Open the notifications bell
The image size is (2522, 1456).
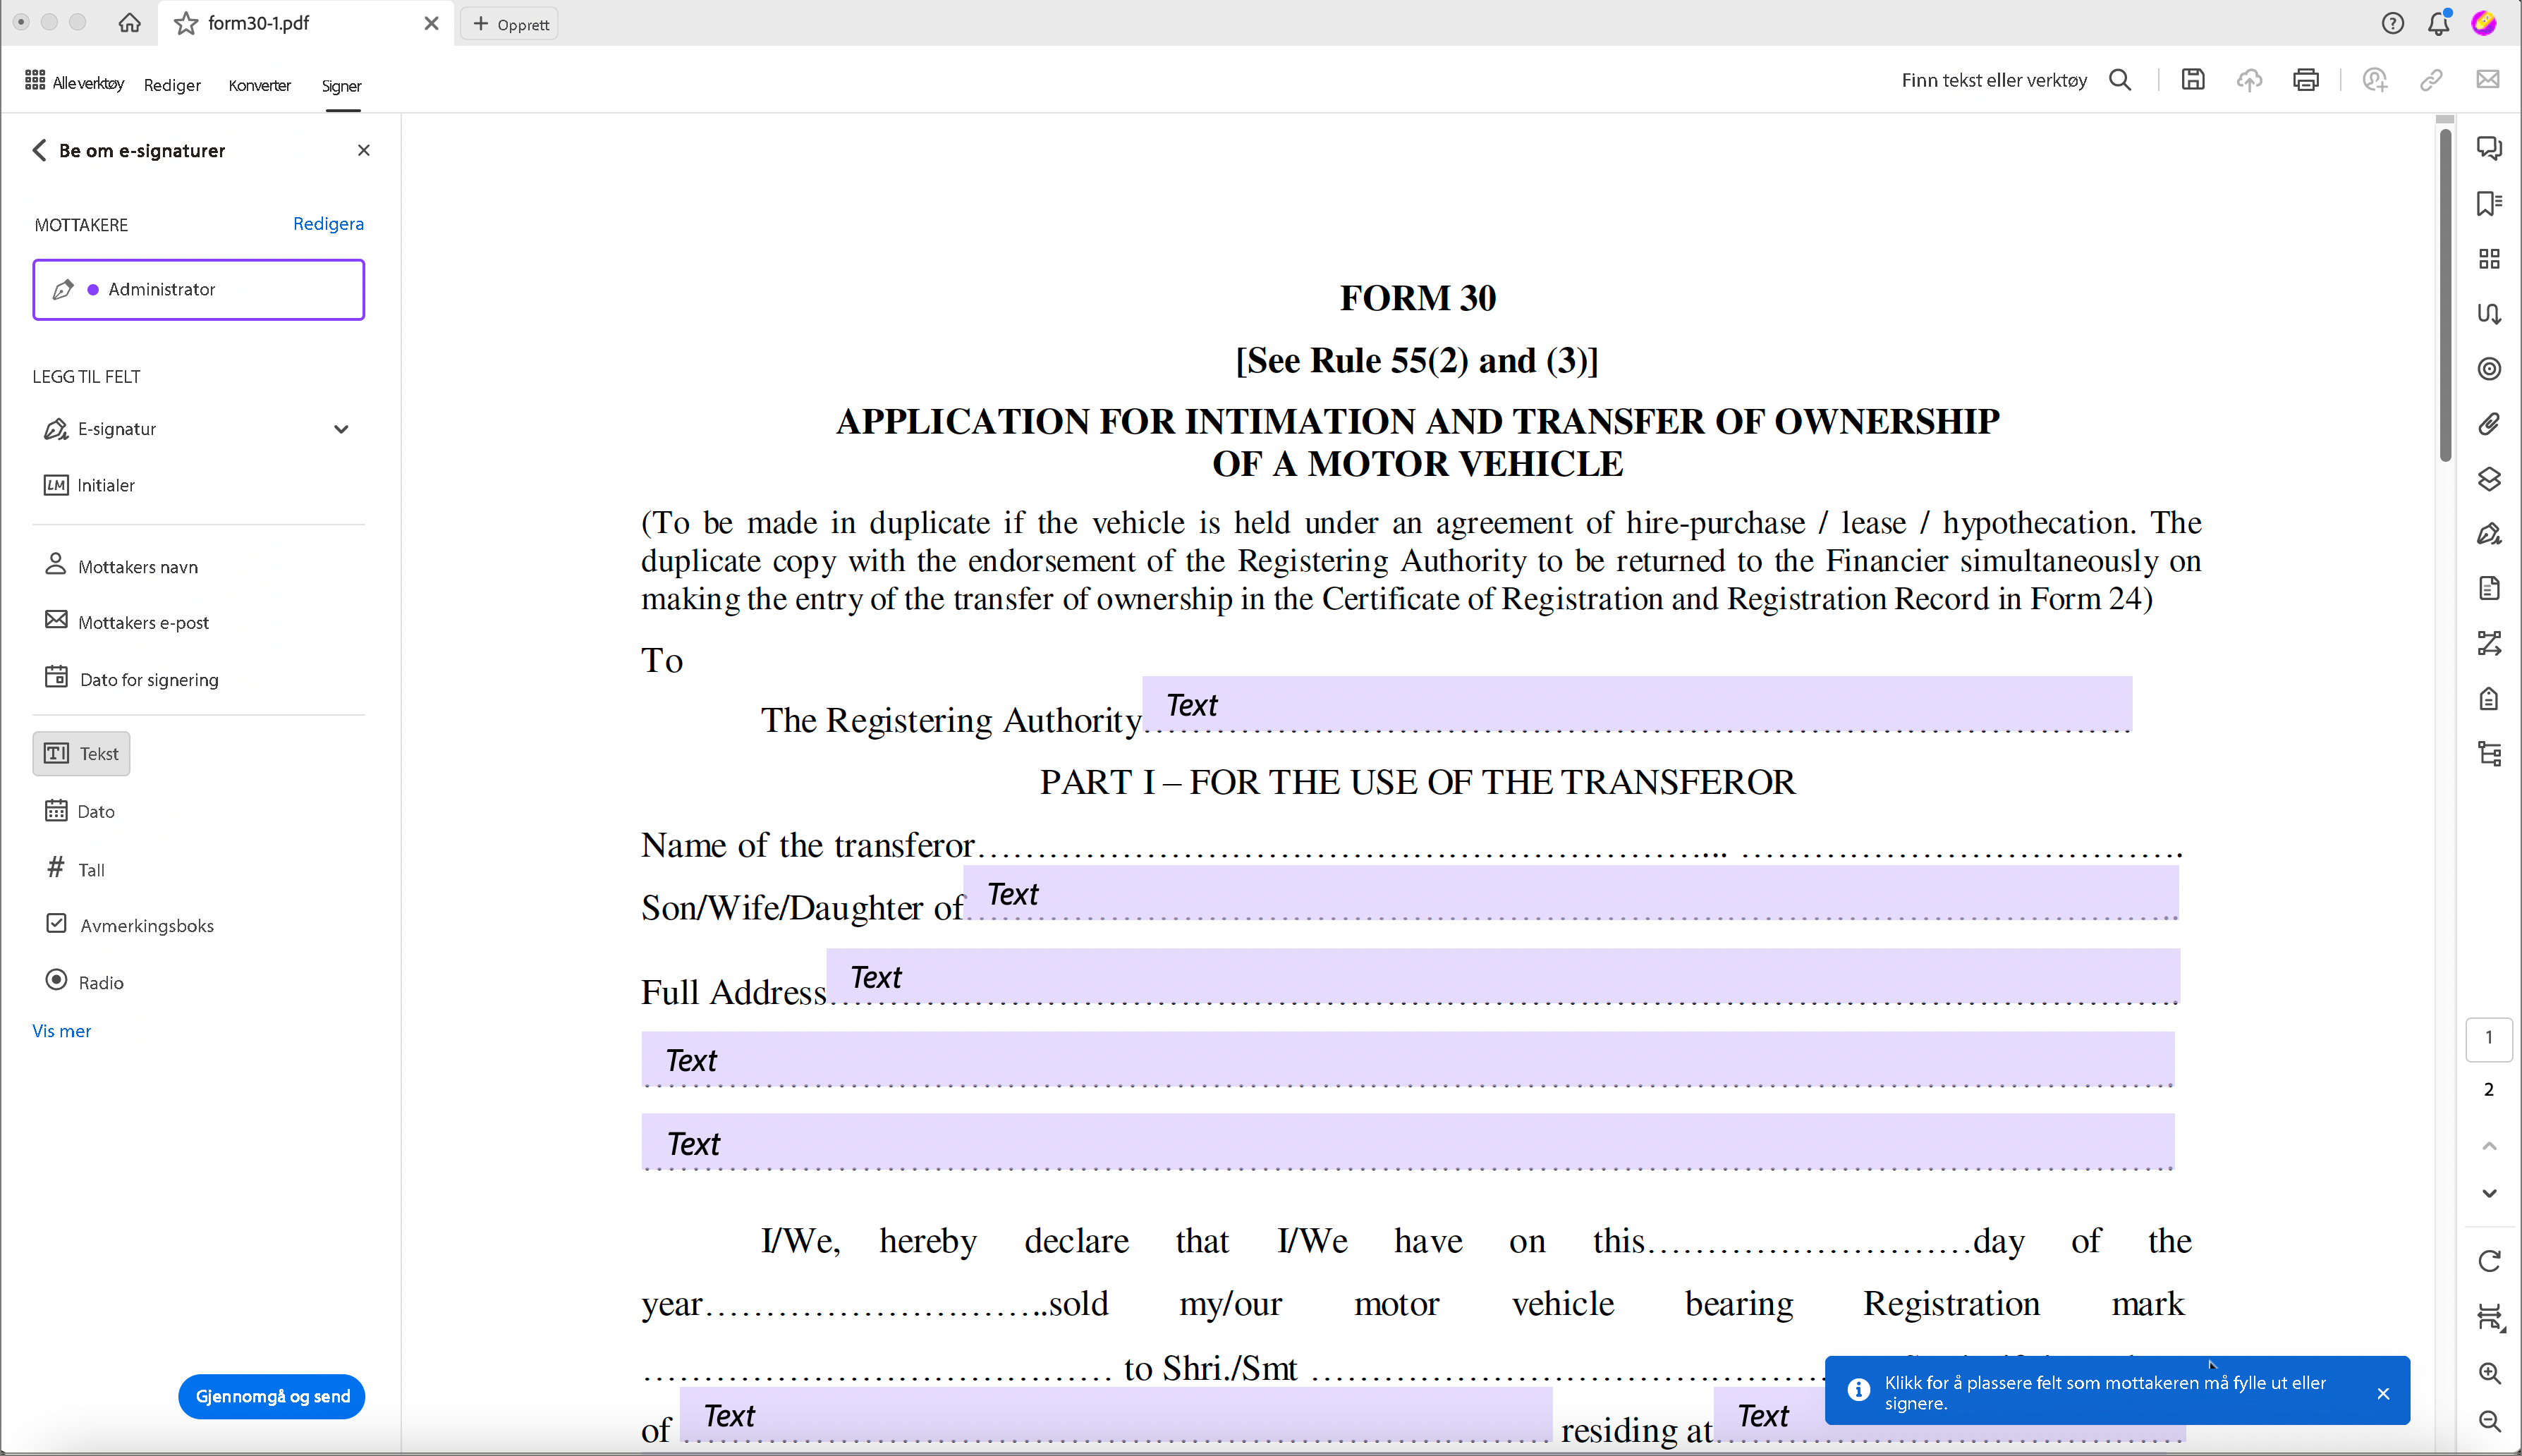(2438, 23)
